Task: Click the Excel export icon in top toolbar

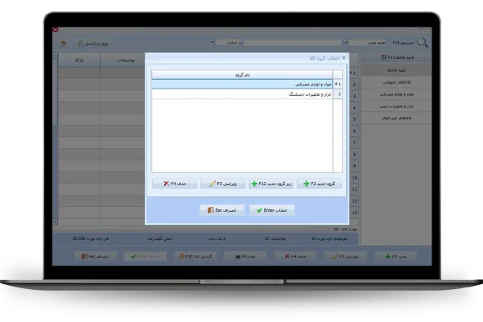Action: 80,43
